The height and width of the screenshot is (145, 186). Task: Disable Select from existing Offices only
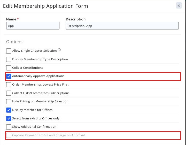point(9,118)
